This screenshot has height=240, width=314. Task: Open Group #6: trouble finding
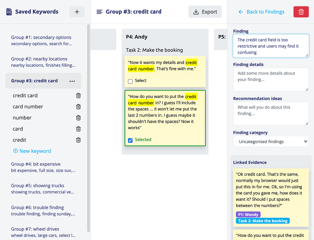click(43, 211)
